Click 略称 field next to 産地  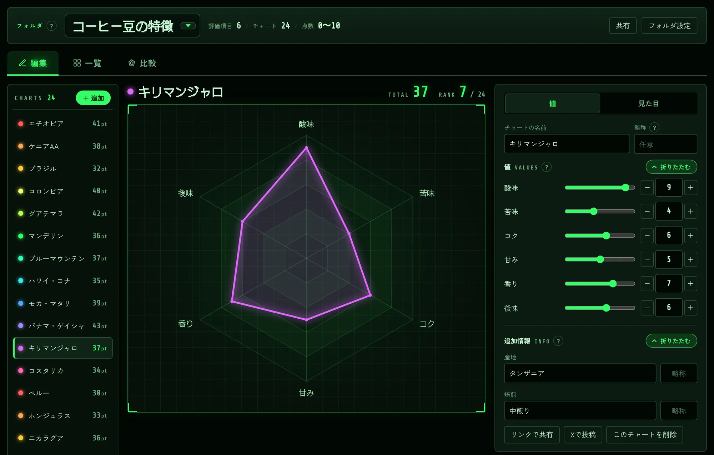click(x=679, y=373)
